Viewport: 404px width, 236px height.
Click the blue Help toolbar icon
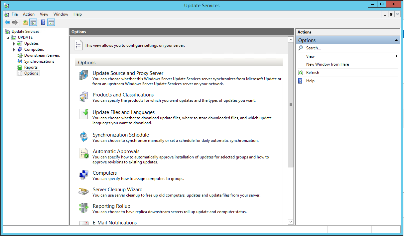point(43,23)
